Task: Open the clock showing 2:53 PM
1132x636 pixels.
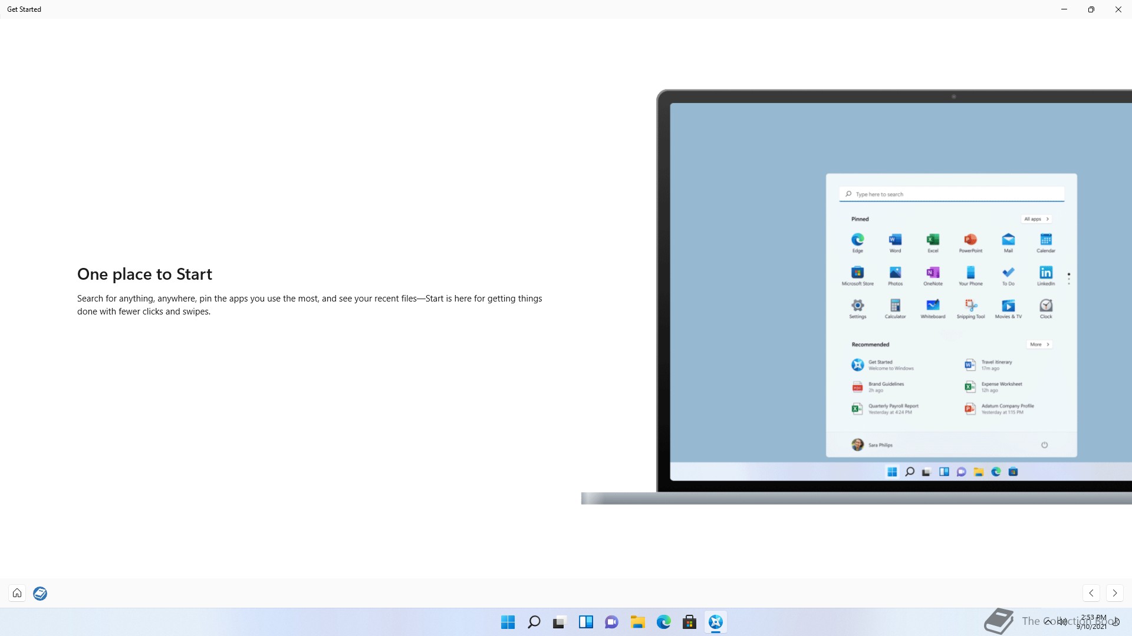Action: pos(1092,622)
